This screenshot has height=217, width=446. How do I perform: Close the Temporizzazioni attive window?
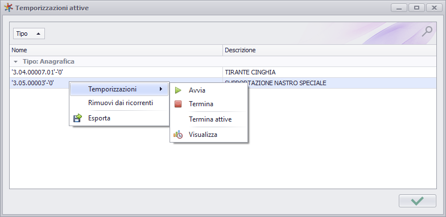click(434, 8)
